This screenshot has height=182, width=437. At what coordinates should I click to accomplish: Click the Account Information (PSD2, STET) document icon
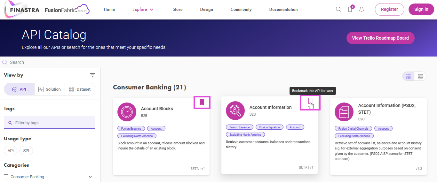coord(344,112)
